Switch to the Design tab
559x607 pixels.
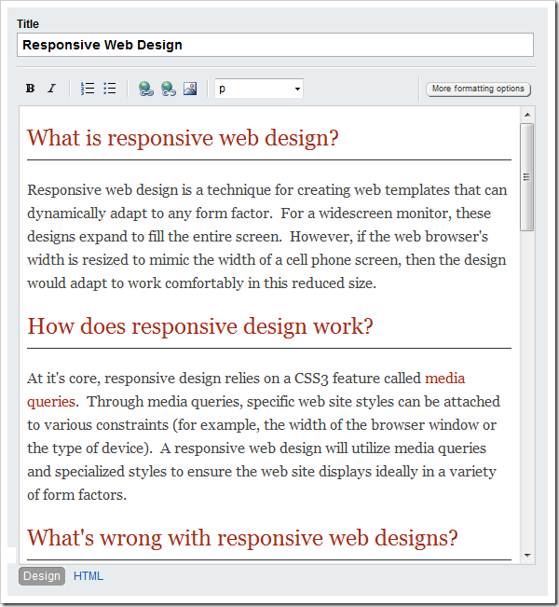click(x=42, y=576)
